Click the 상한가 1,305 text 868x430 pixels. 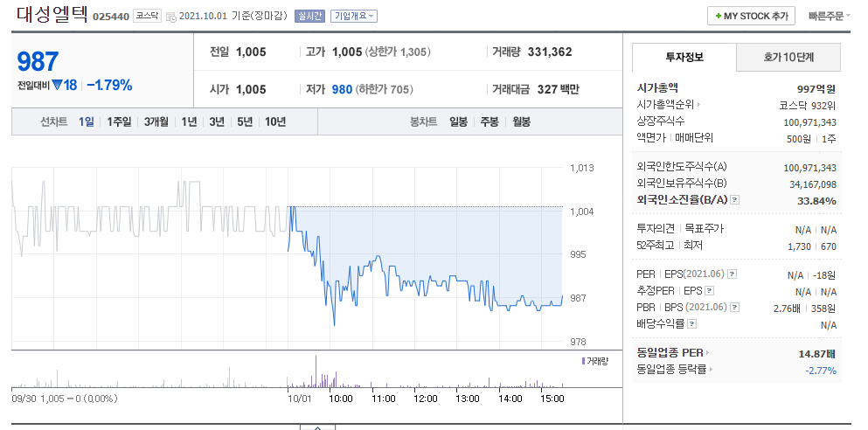tap(397, 52)
